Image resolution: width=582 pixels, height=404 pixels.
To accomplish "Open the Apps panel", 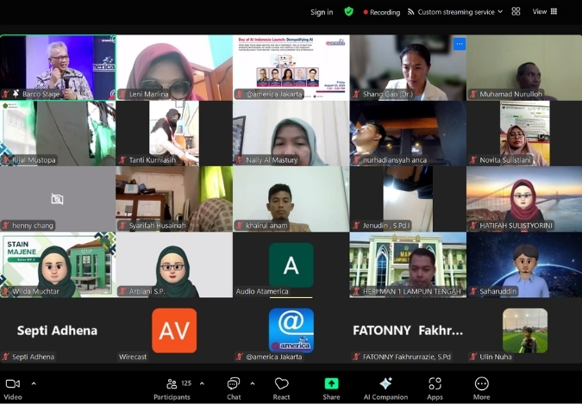I will pyautogui.click(x=435, y=388).
